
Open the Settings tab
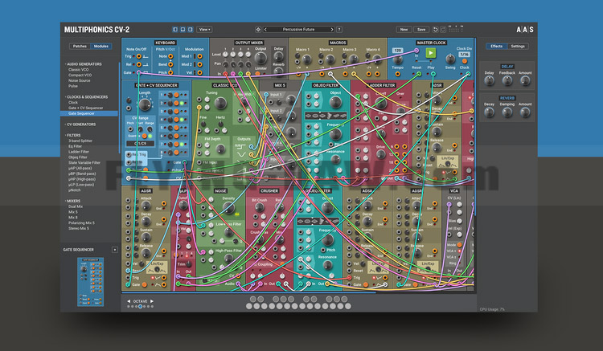click(518, 46)
